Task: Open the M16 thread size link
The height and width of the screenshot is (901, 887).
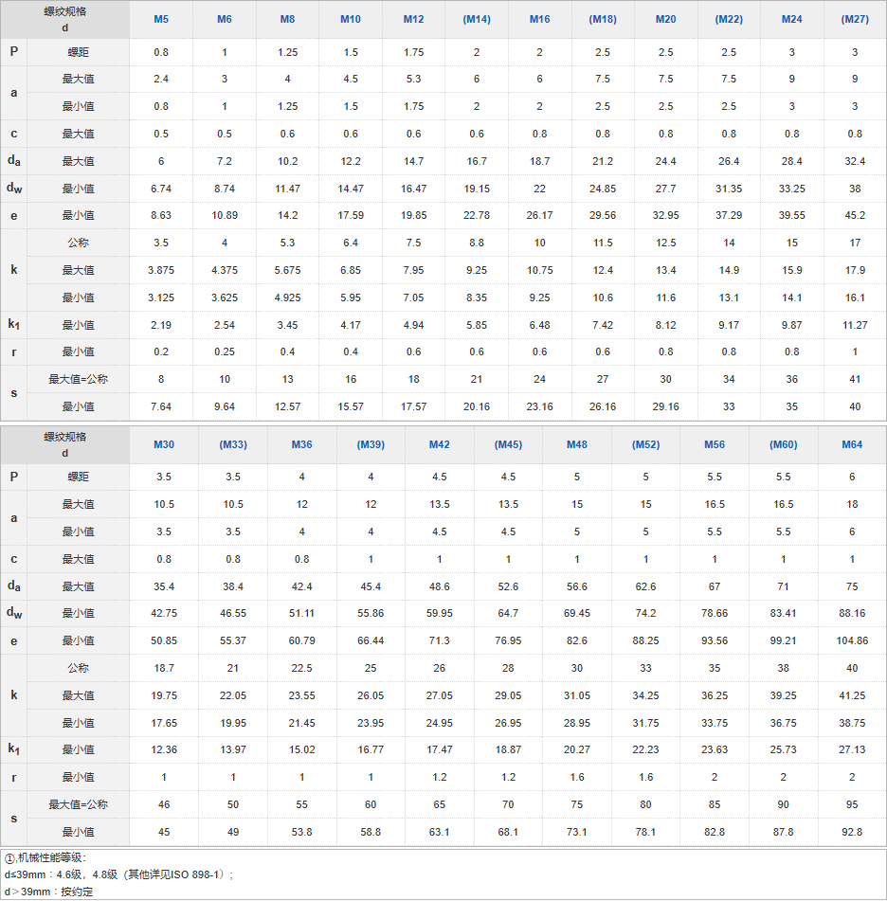Action: [x=539, y=20]
